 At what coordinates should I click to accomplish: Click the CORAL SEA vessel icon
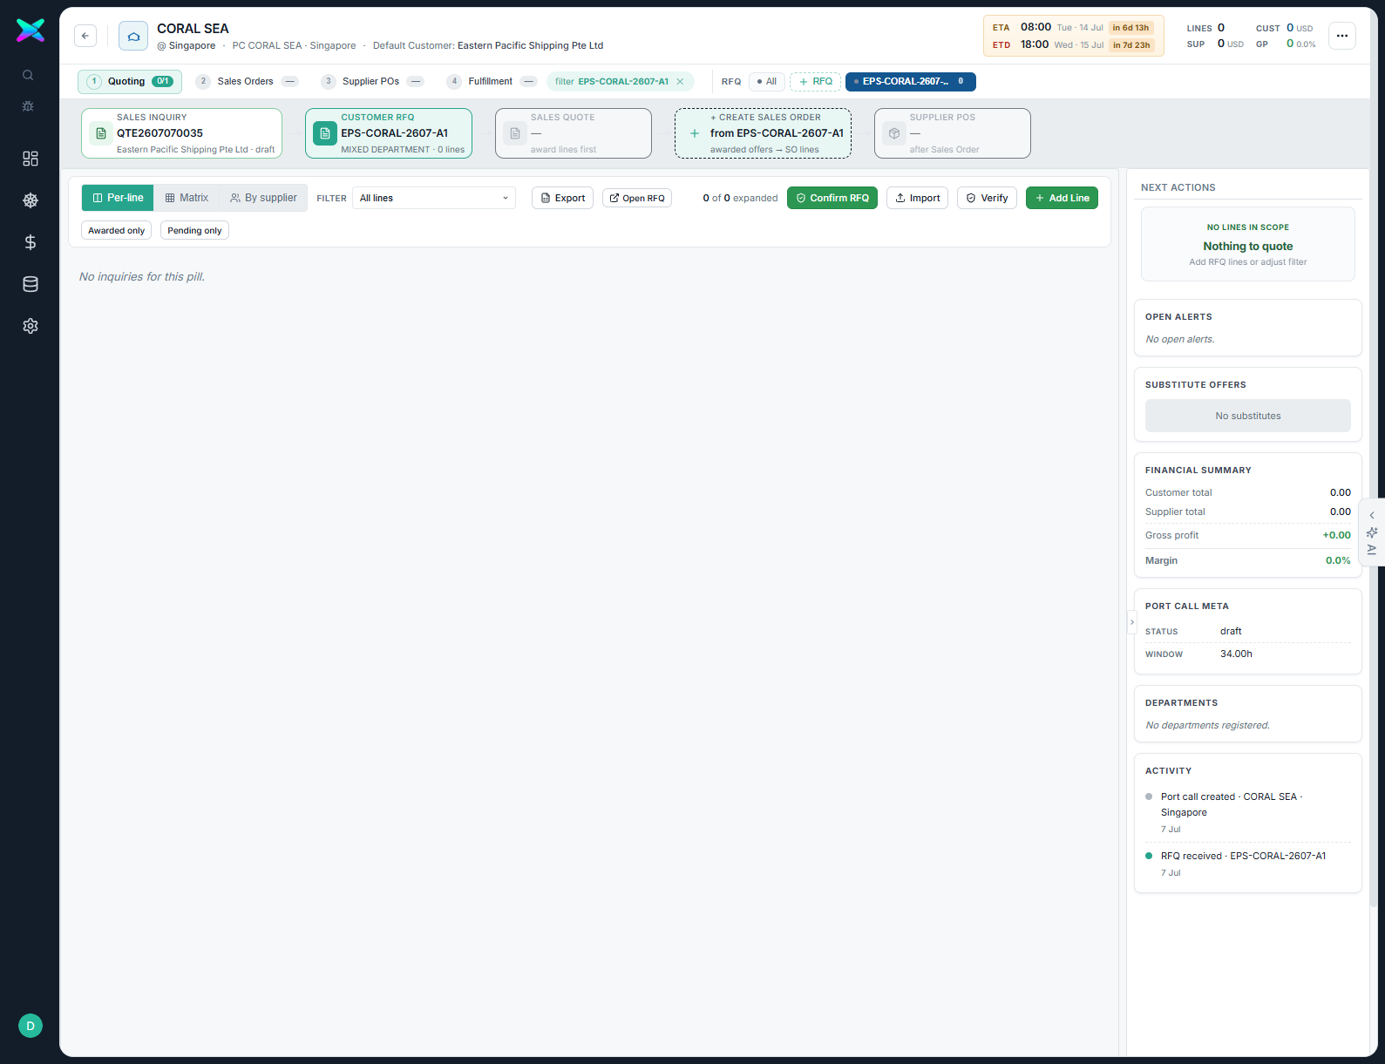133,36
